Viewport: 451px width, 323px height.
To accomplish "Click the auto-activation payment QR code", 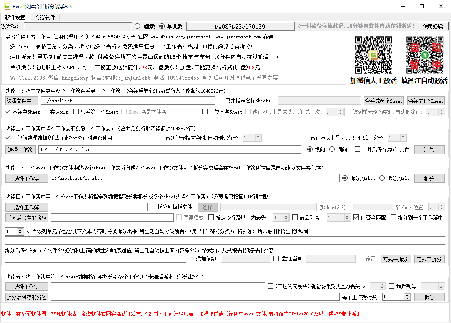I will coord(424,56).
